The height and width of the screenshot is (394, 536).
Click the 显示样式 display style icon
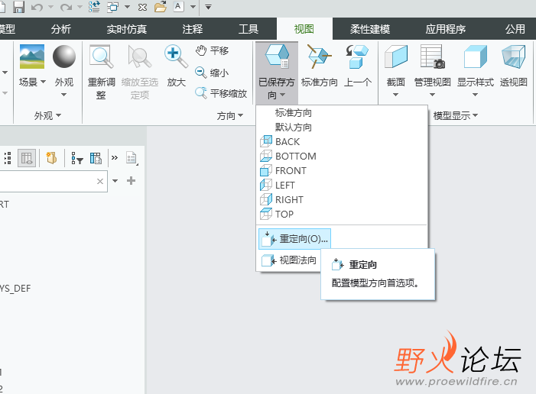pyautogui.click(x=476, y=57)
